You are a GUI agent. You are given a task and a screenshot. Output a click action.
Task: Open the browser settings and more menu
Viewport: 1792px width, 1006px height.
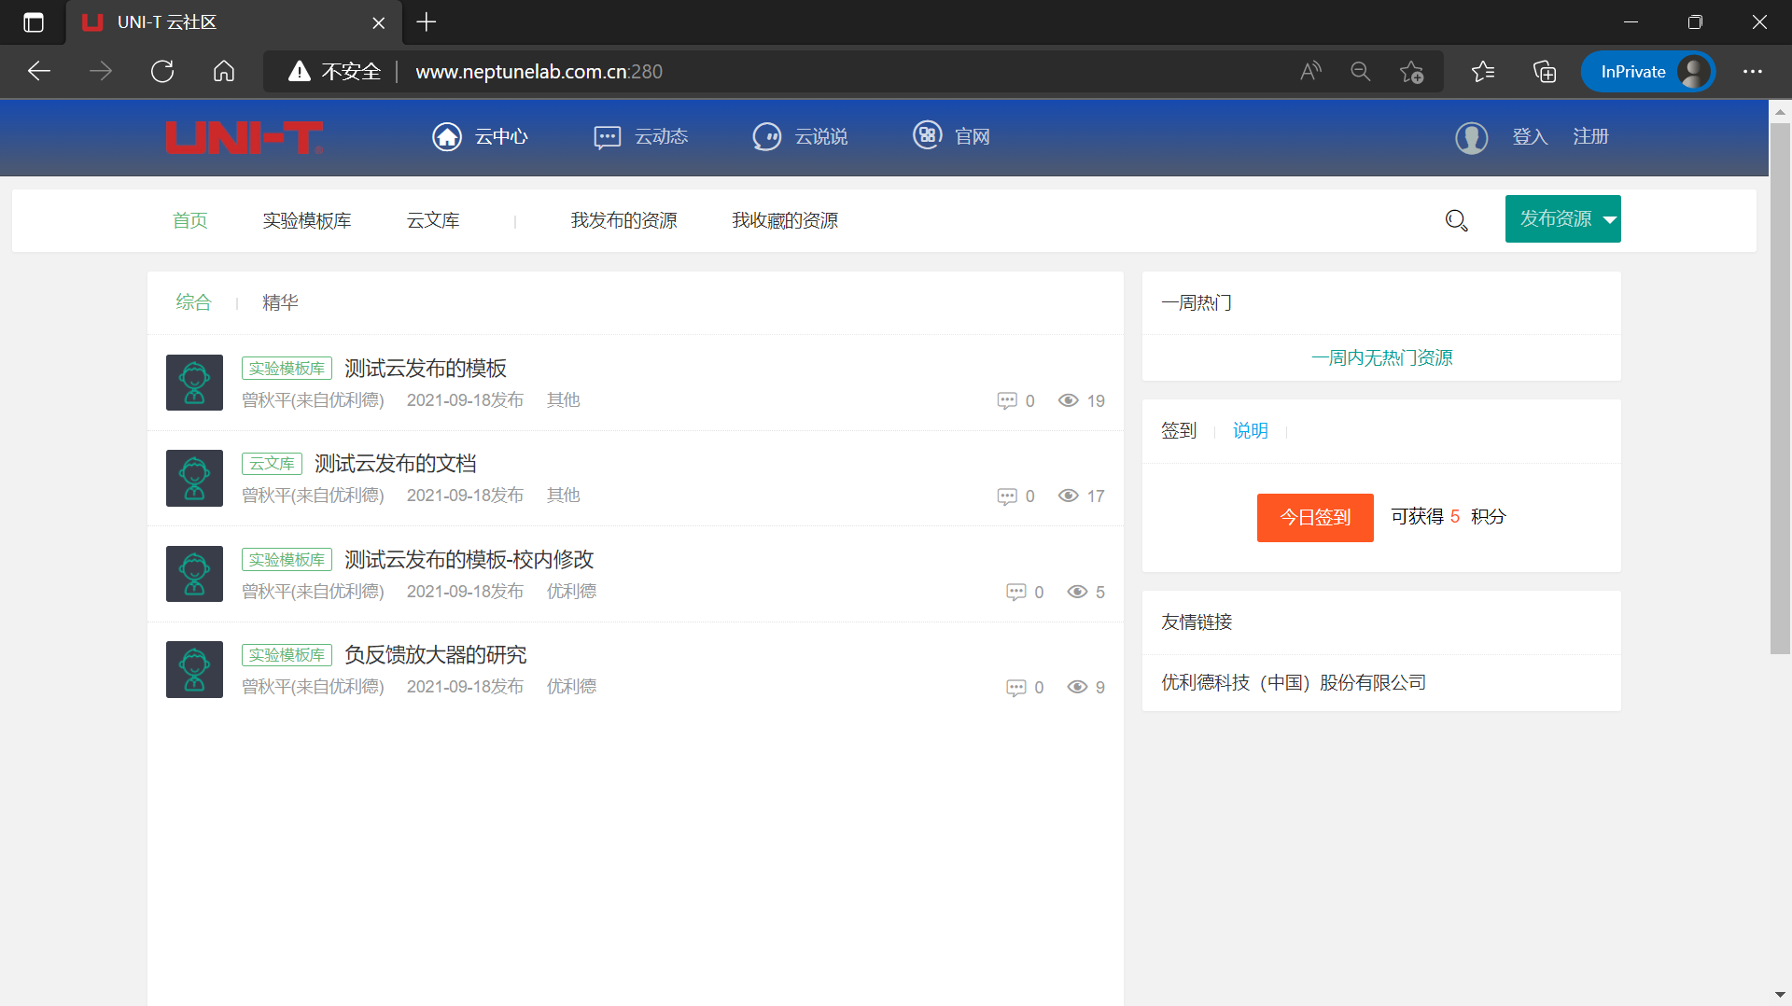pos(1752,72)
